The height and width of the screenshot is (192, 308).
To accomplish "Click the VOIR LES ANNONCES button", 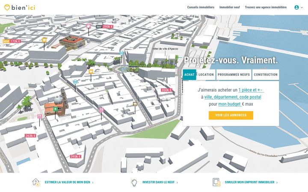I will [231, 115].
